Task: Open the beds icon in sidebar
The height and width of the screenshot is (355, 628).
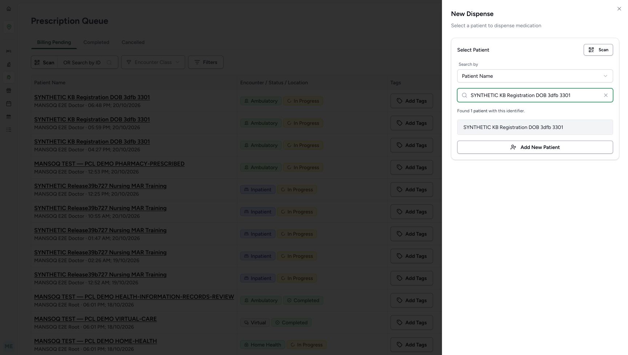Action: (x=9, y=51)
